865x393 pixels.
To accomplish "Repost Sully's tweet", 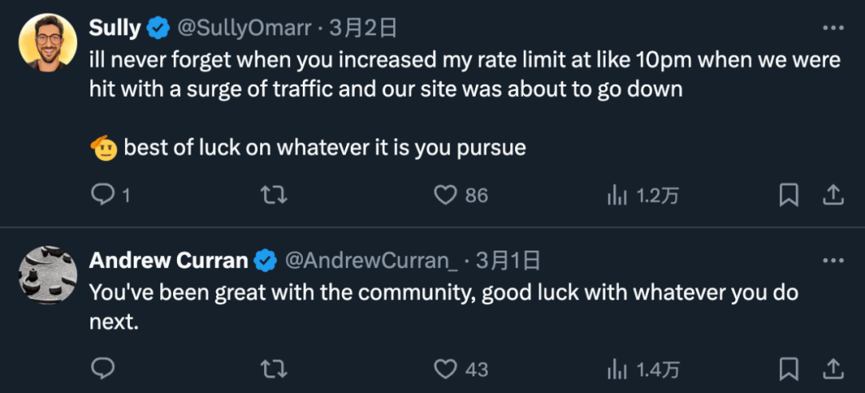I will 274,195.
